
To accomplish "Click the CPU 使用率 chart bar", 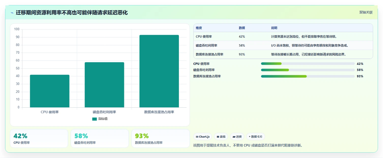I will (x=50, y=91).
